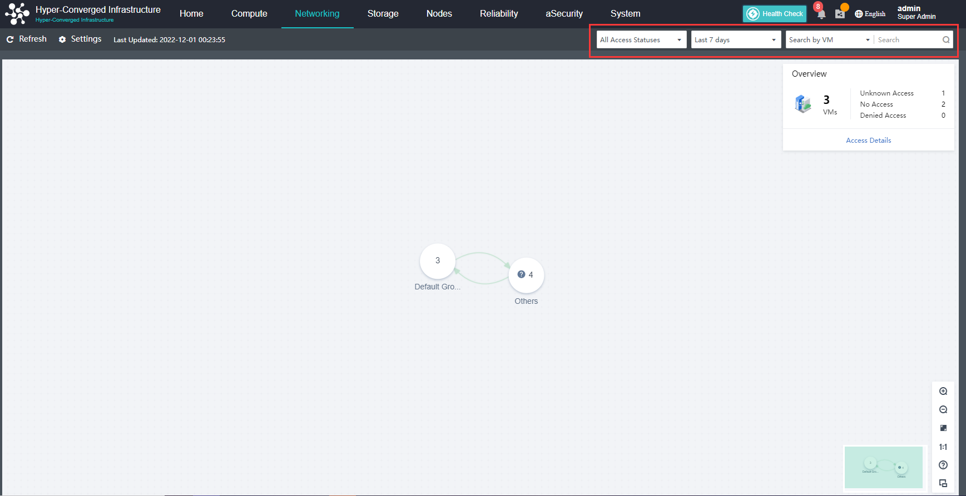Viewport: 966px width, 496px height.
Task: Click the No Access row
Action: pyautogui.click(x=903, y=104)
